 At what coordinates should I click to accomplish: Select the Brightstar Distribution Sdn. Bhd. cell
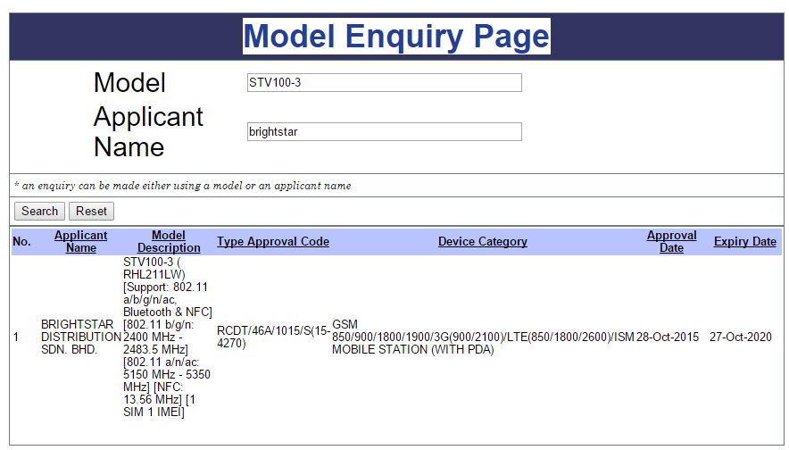click(80, 337)
